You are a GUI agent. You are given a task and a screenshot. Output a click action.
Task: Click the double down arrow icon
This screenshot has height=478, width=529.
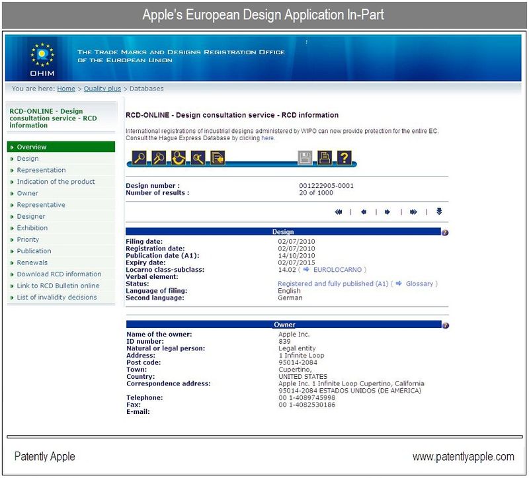tap(438, 212)
